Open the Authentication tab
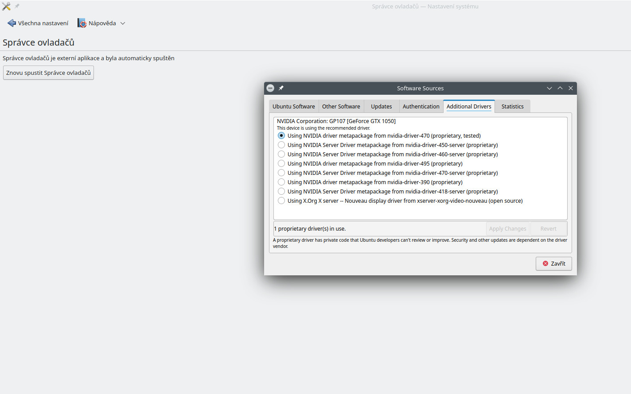631x394 pixels. (421, 106)
